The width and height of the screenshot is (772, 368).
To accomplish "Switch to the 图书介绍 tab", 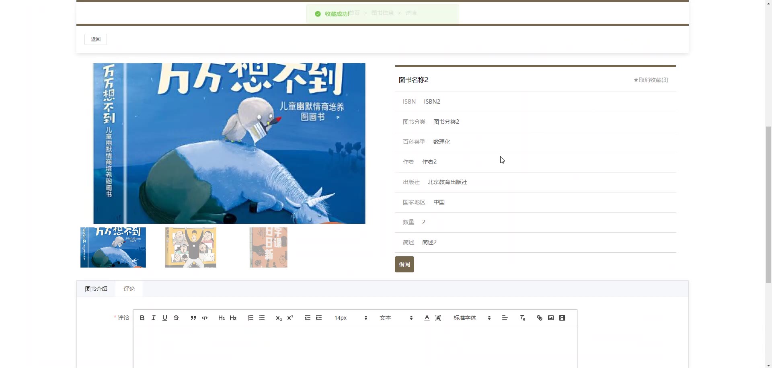I will [96, 289].
